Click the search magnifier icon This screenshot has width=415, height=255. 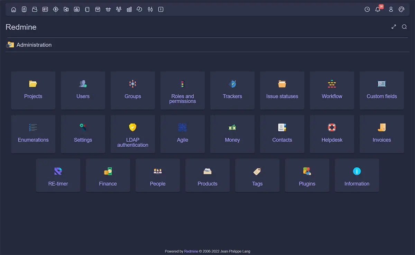point(404,27)
